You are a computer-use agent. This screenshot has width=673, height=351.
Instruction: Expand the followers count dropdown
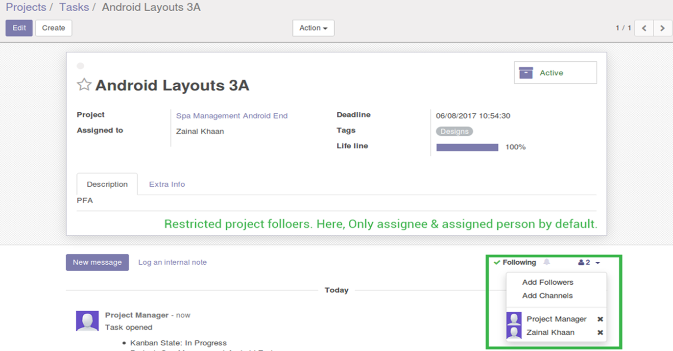tap(589, 263)
